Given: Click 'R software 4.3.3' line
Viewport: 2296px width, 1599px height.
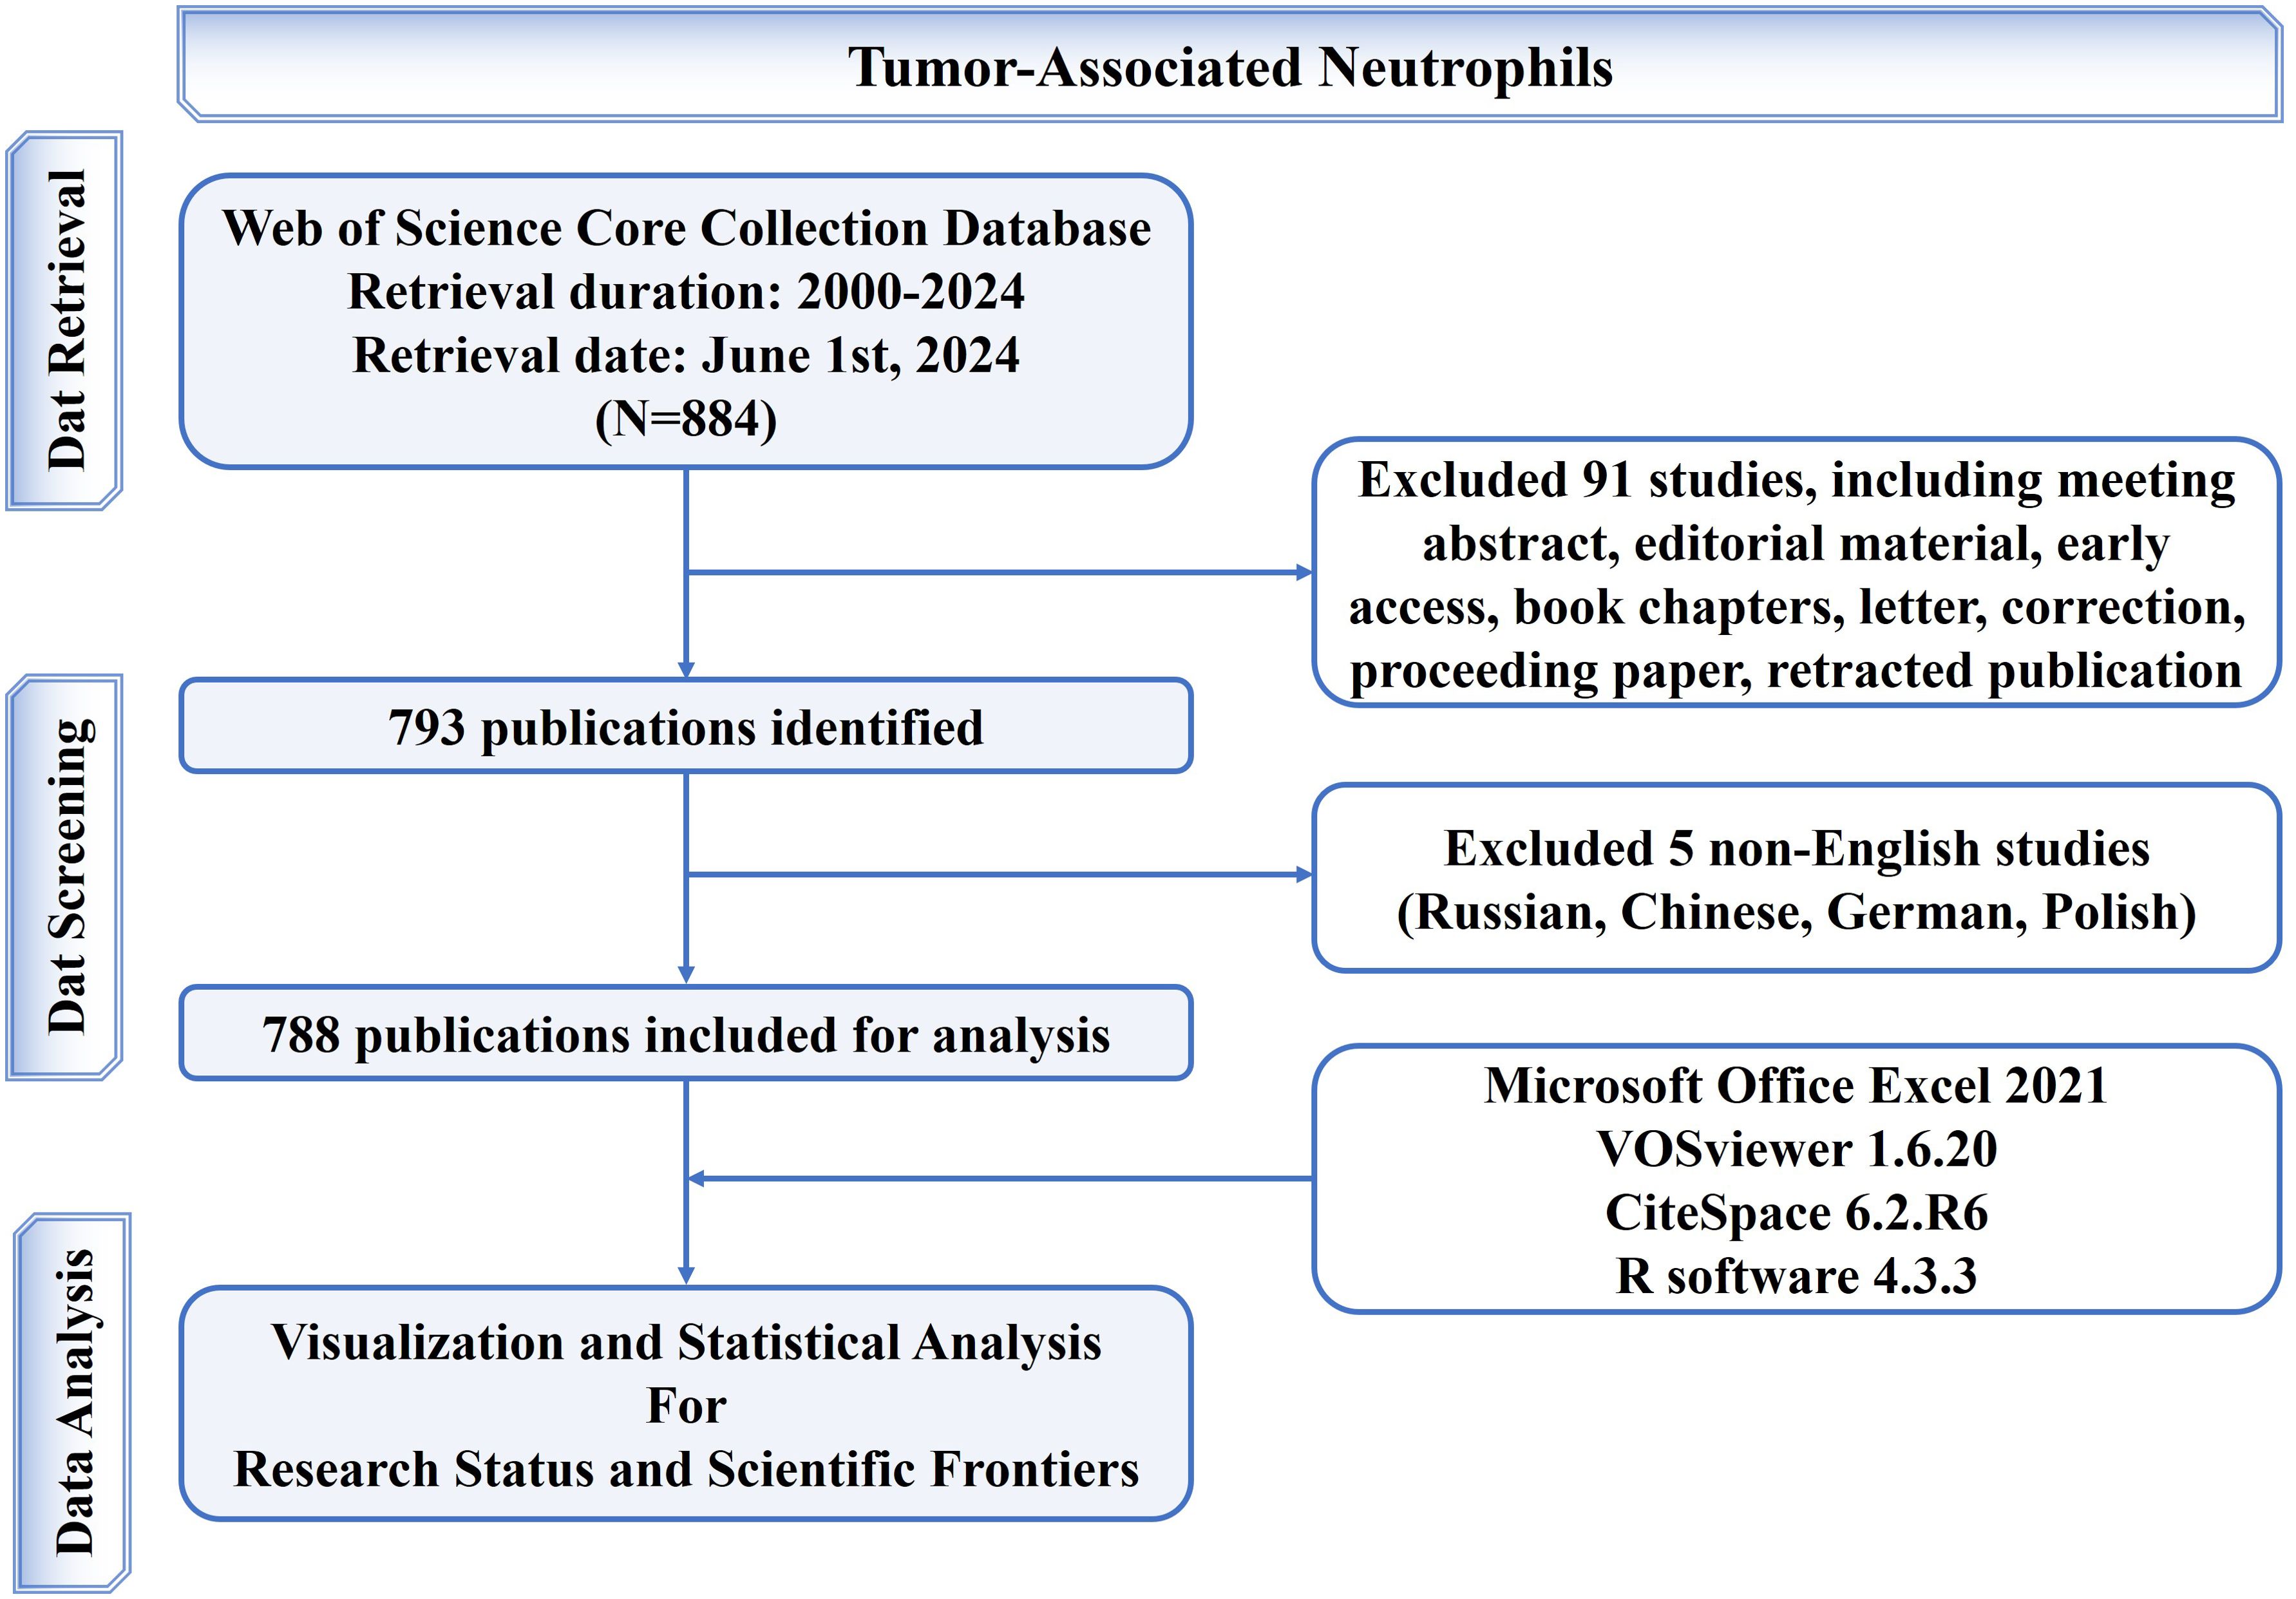Looking at the screenshot, I should (1796, 1276).
